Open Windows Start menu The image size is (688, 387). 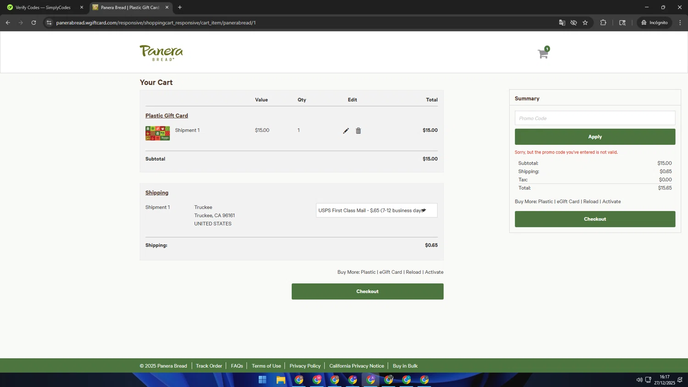[x=262, y=380]
